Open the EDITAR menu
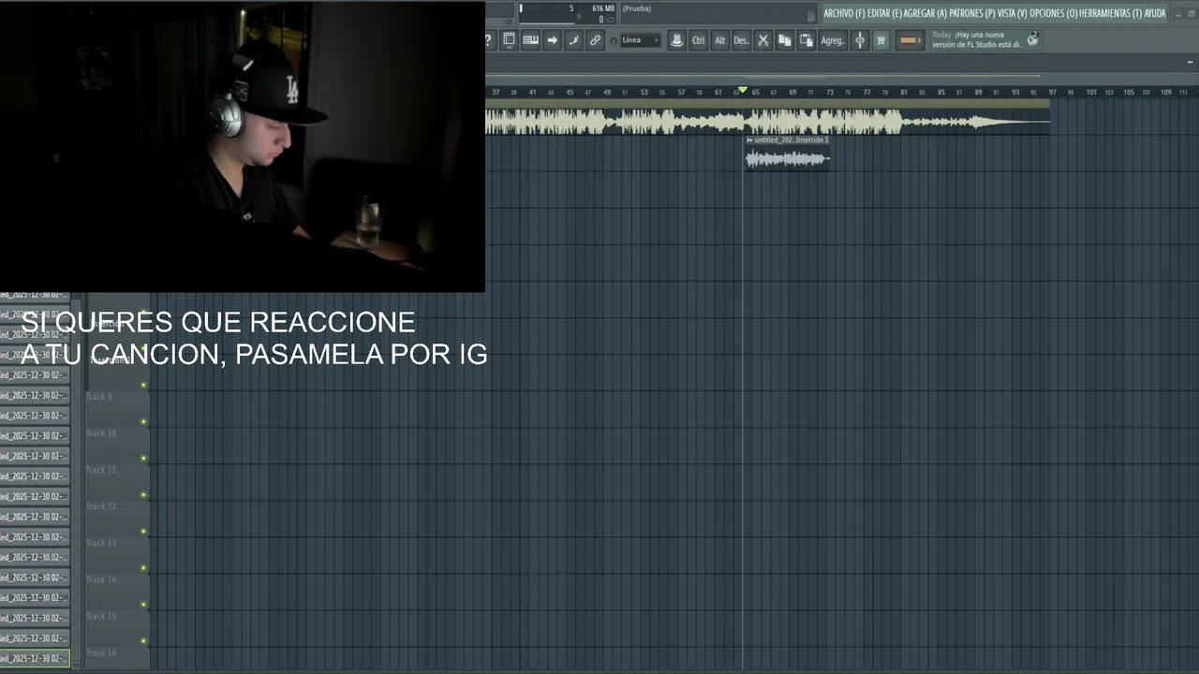 click(x=884, y=13)
